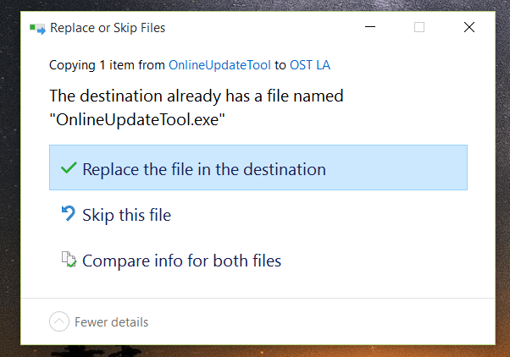The image size is (510, 357).
Task: Click the "Copying 1 item from" text
Action: pos(107,65)
